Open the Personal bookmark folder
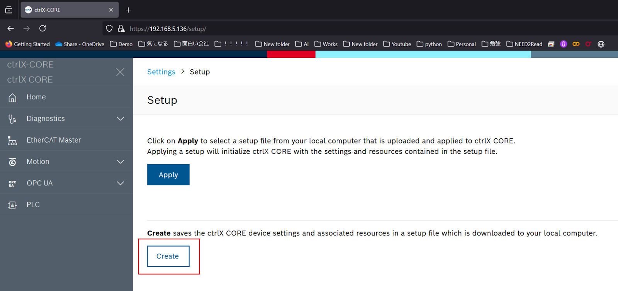The width and height of the screenshot is (618, 291). click(x=462, y=44)
